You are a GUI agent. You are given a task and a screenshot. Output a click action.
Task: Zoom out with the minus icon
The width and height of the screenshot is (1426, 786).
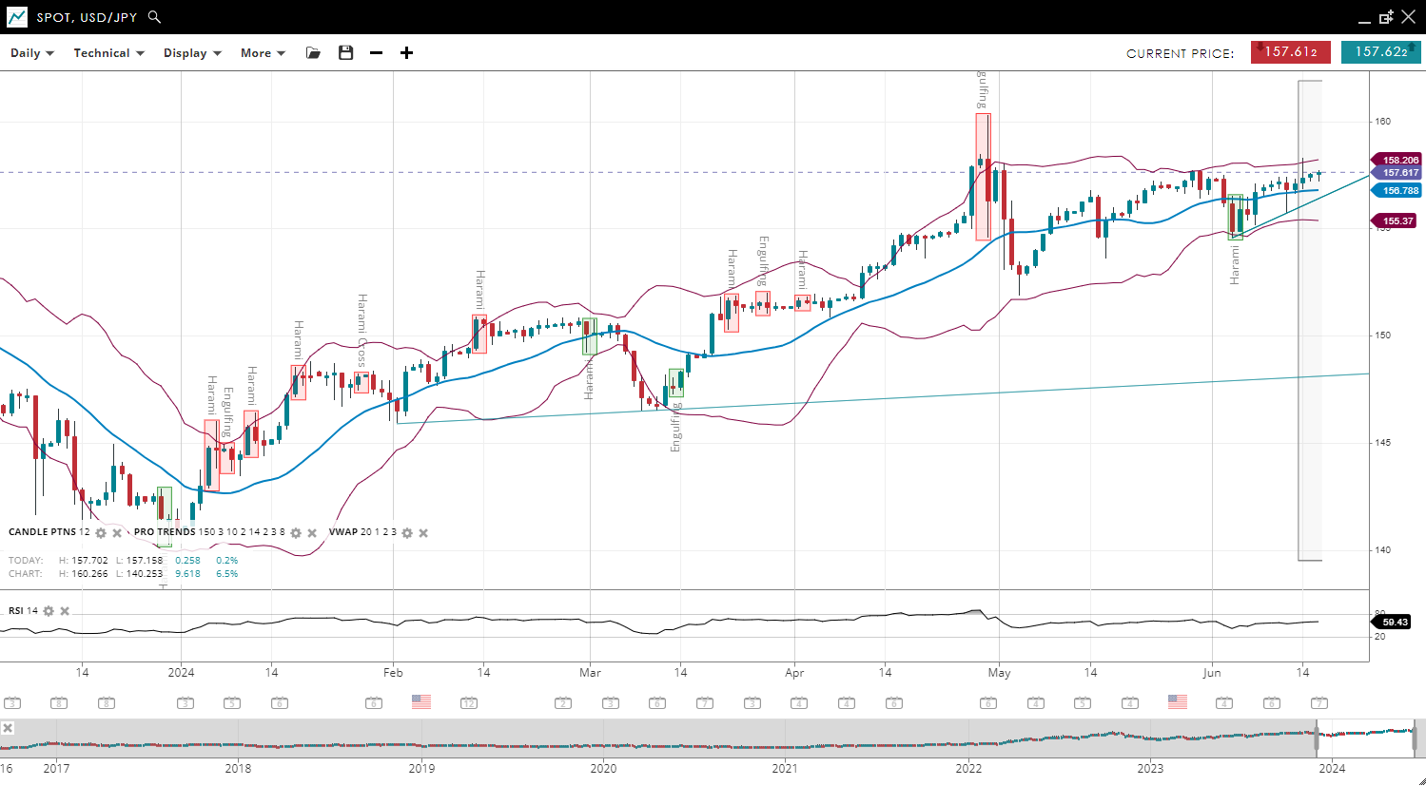[x=377, y=53]
